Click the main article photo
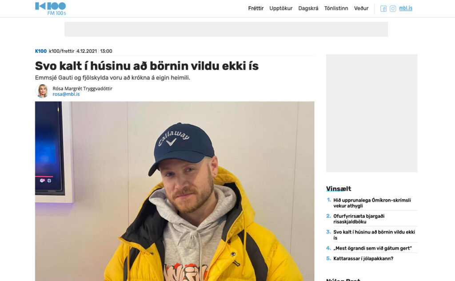This screenshot has height=281, width=455. (x=175, y=191)
